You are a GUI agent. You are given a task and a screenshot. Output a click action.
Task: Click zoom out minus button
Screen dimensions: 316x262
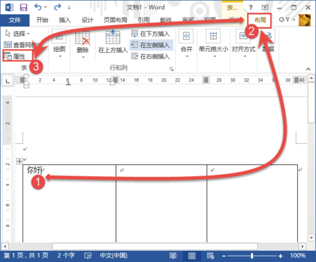tap(224, 256)
